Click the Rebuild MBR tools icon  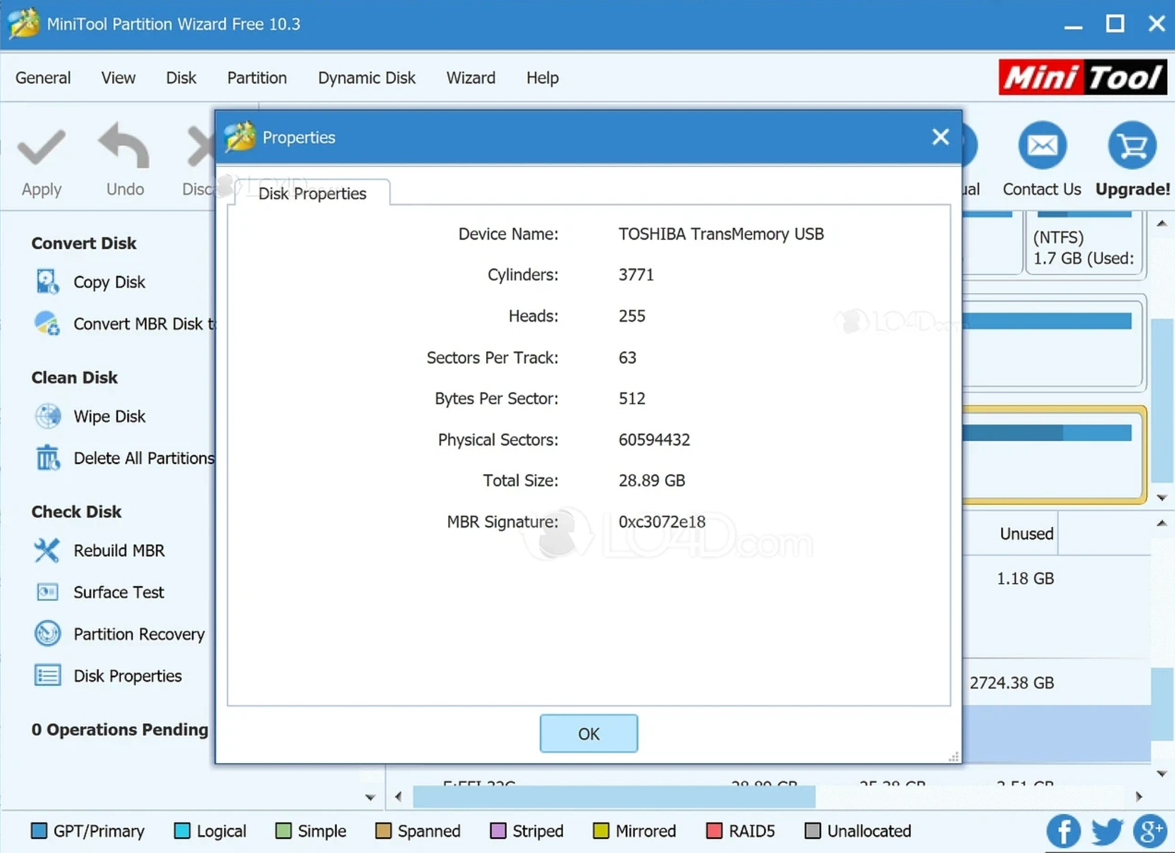point(46,550)
